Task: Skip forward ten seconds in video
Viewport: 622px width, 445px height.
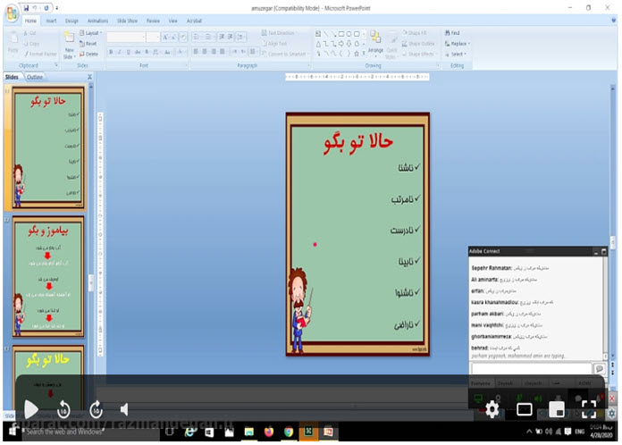Action: 96,409
